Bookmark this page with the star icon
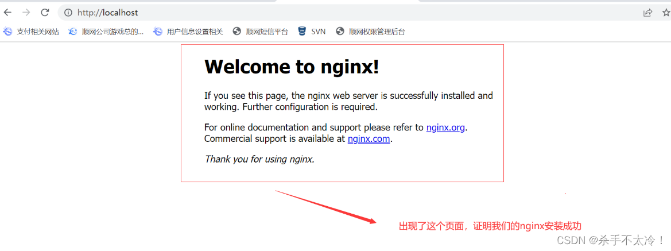The height and width of the screenshot is (251, 671). click(666, 13)
